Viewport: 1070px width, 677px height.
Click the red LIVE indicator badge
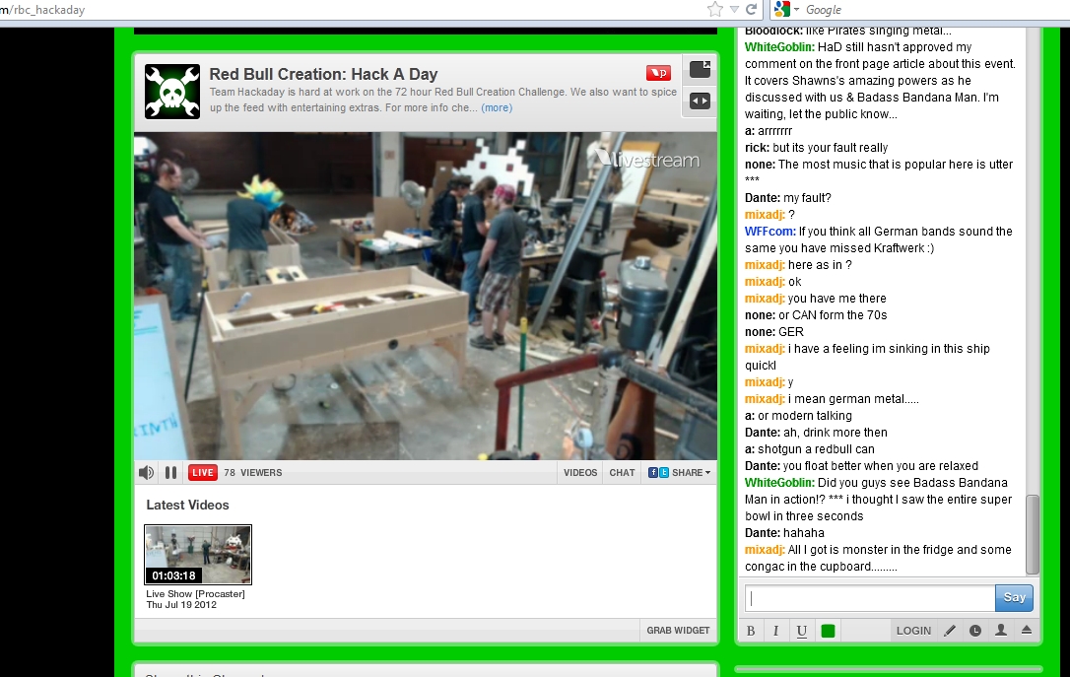coord(203,473)
